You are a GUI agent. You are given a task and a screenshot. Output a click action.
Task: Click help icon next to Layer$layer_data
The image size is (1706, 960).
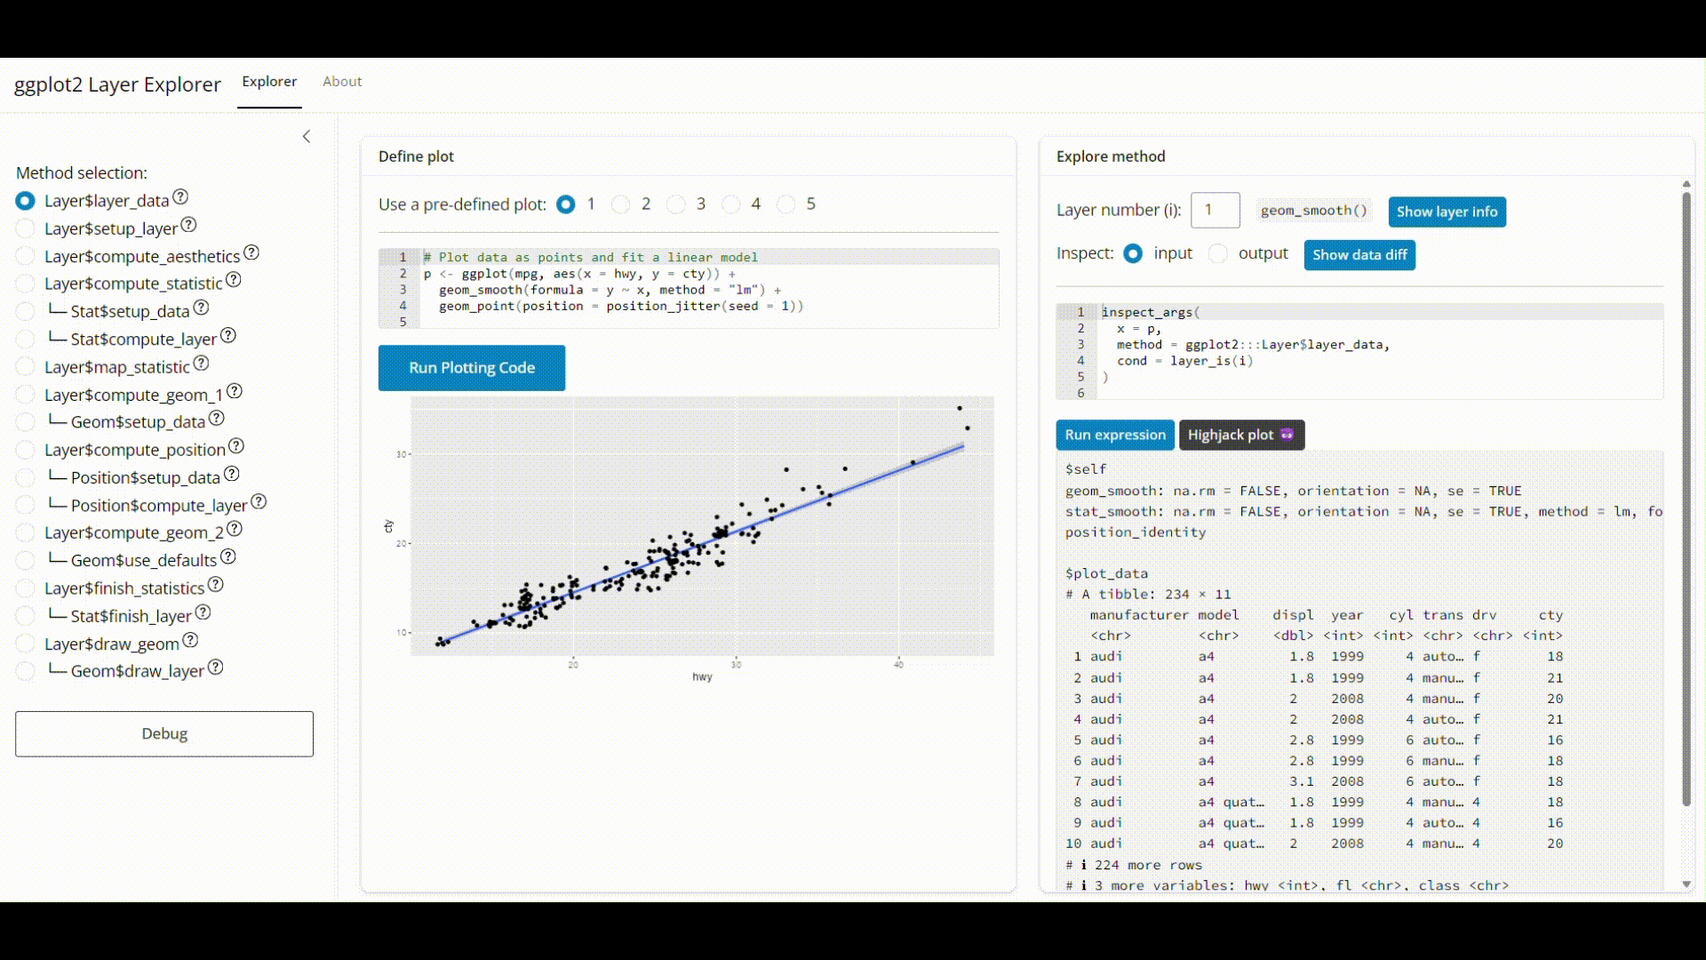point(180,197)
